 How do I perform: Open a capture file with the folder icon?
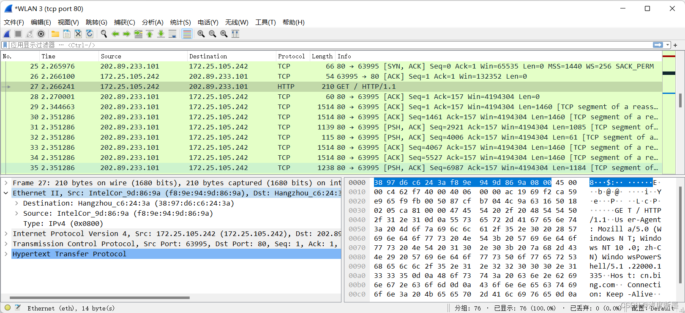coord(55,34)
